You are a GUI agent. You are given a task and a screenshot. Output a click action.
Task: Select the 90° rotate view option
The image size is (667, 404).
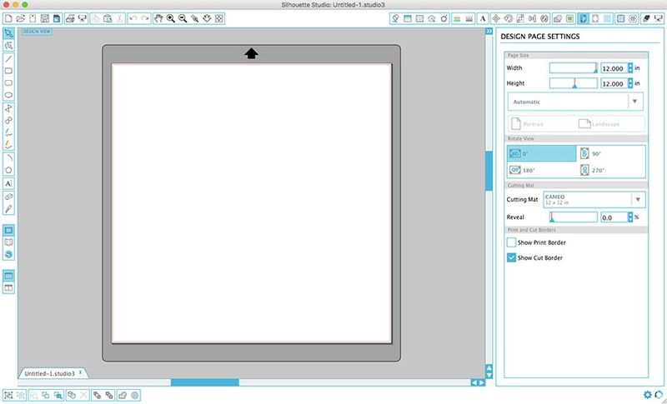611,154
